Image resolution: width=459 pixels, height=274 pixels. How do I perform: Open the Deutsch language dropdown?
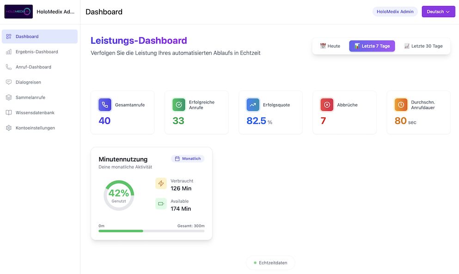point(438,12)
